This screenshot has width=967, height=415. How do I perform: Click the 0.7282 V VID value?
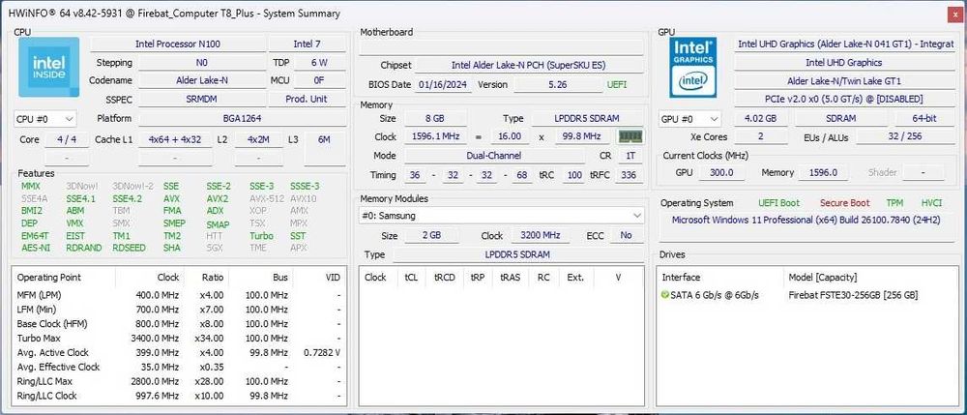point(322,353)
